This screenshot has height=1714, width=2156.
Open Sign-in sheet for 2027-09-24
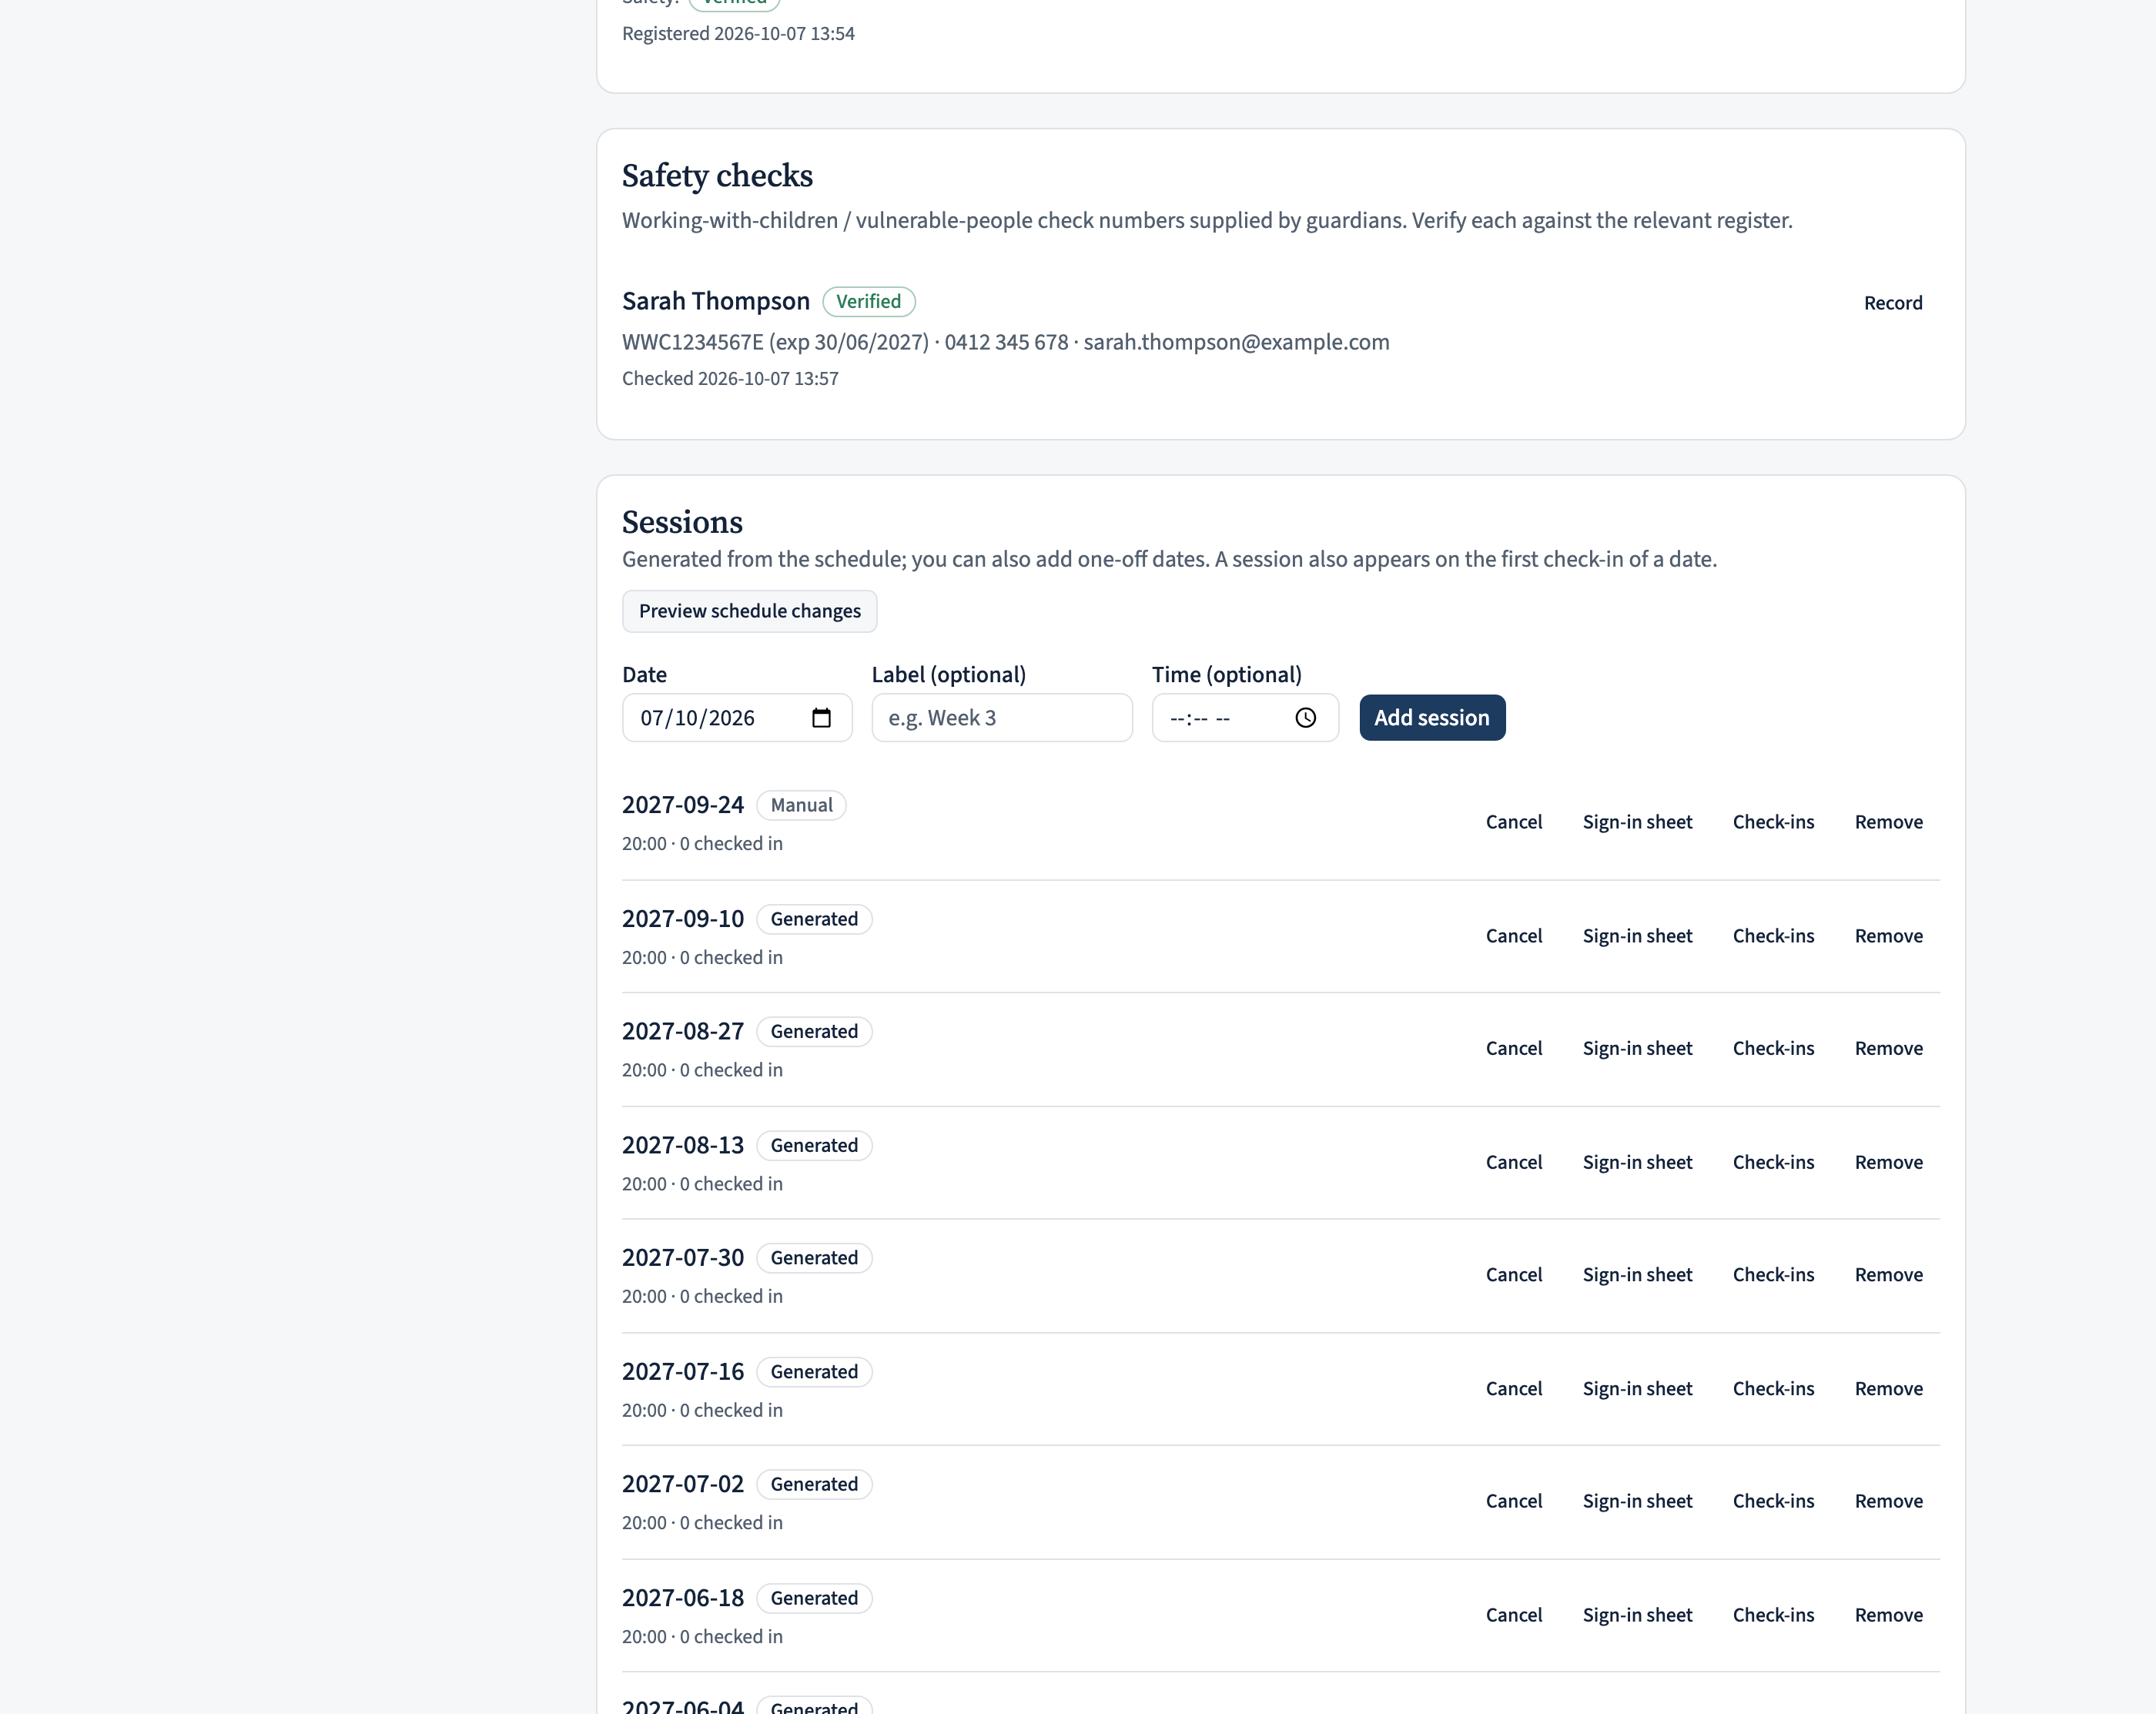1637,822
